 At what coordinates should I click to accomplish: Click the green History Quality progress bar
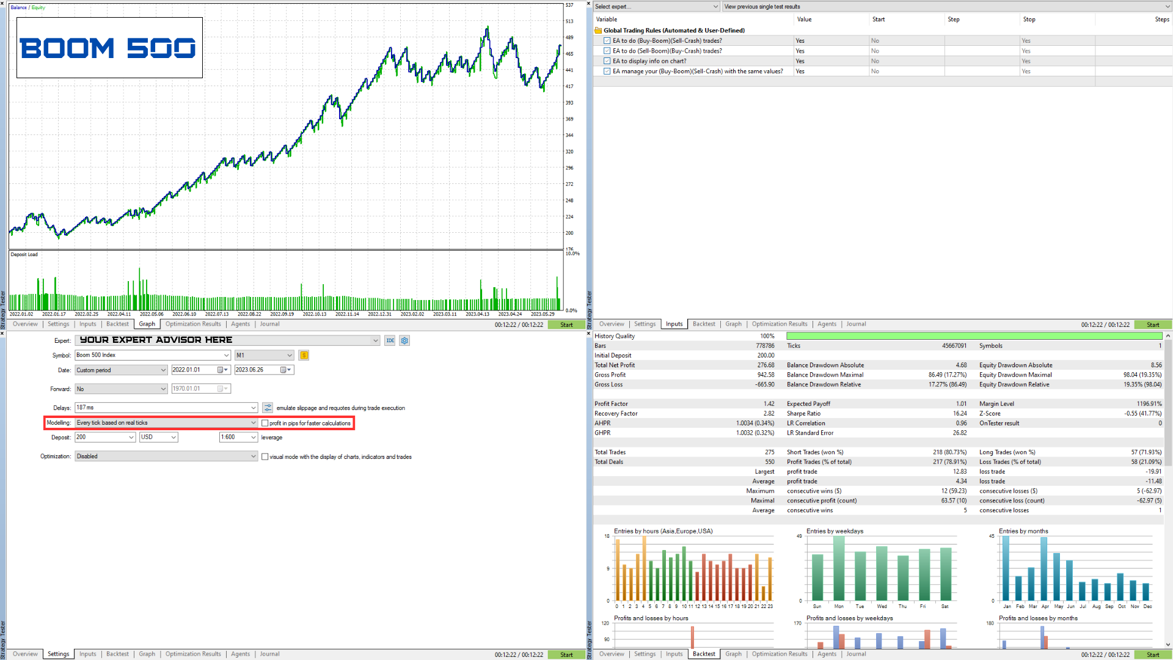click(x=974, y=336)
